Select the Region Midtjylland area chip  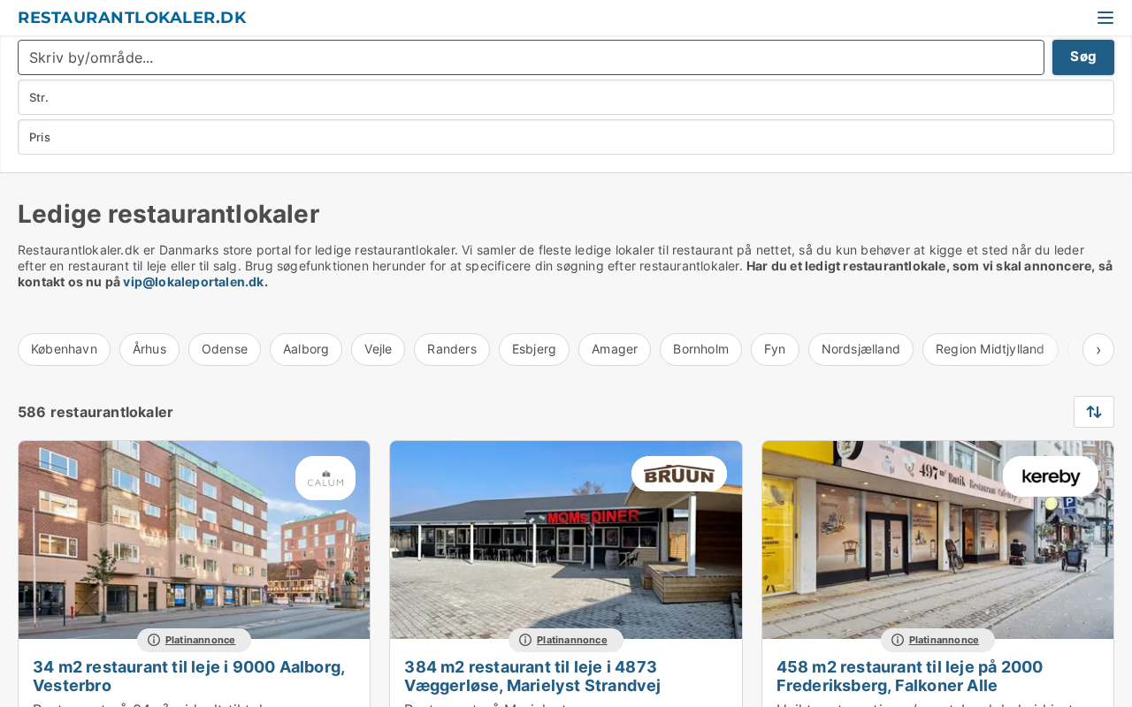pos(990,349)
